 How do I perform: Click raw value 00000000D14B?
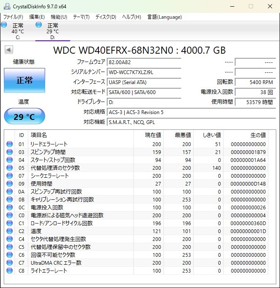point(248,184)
